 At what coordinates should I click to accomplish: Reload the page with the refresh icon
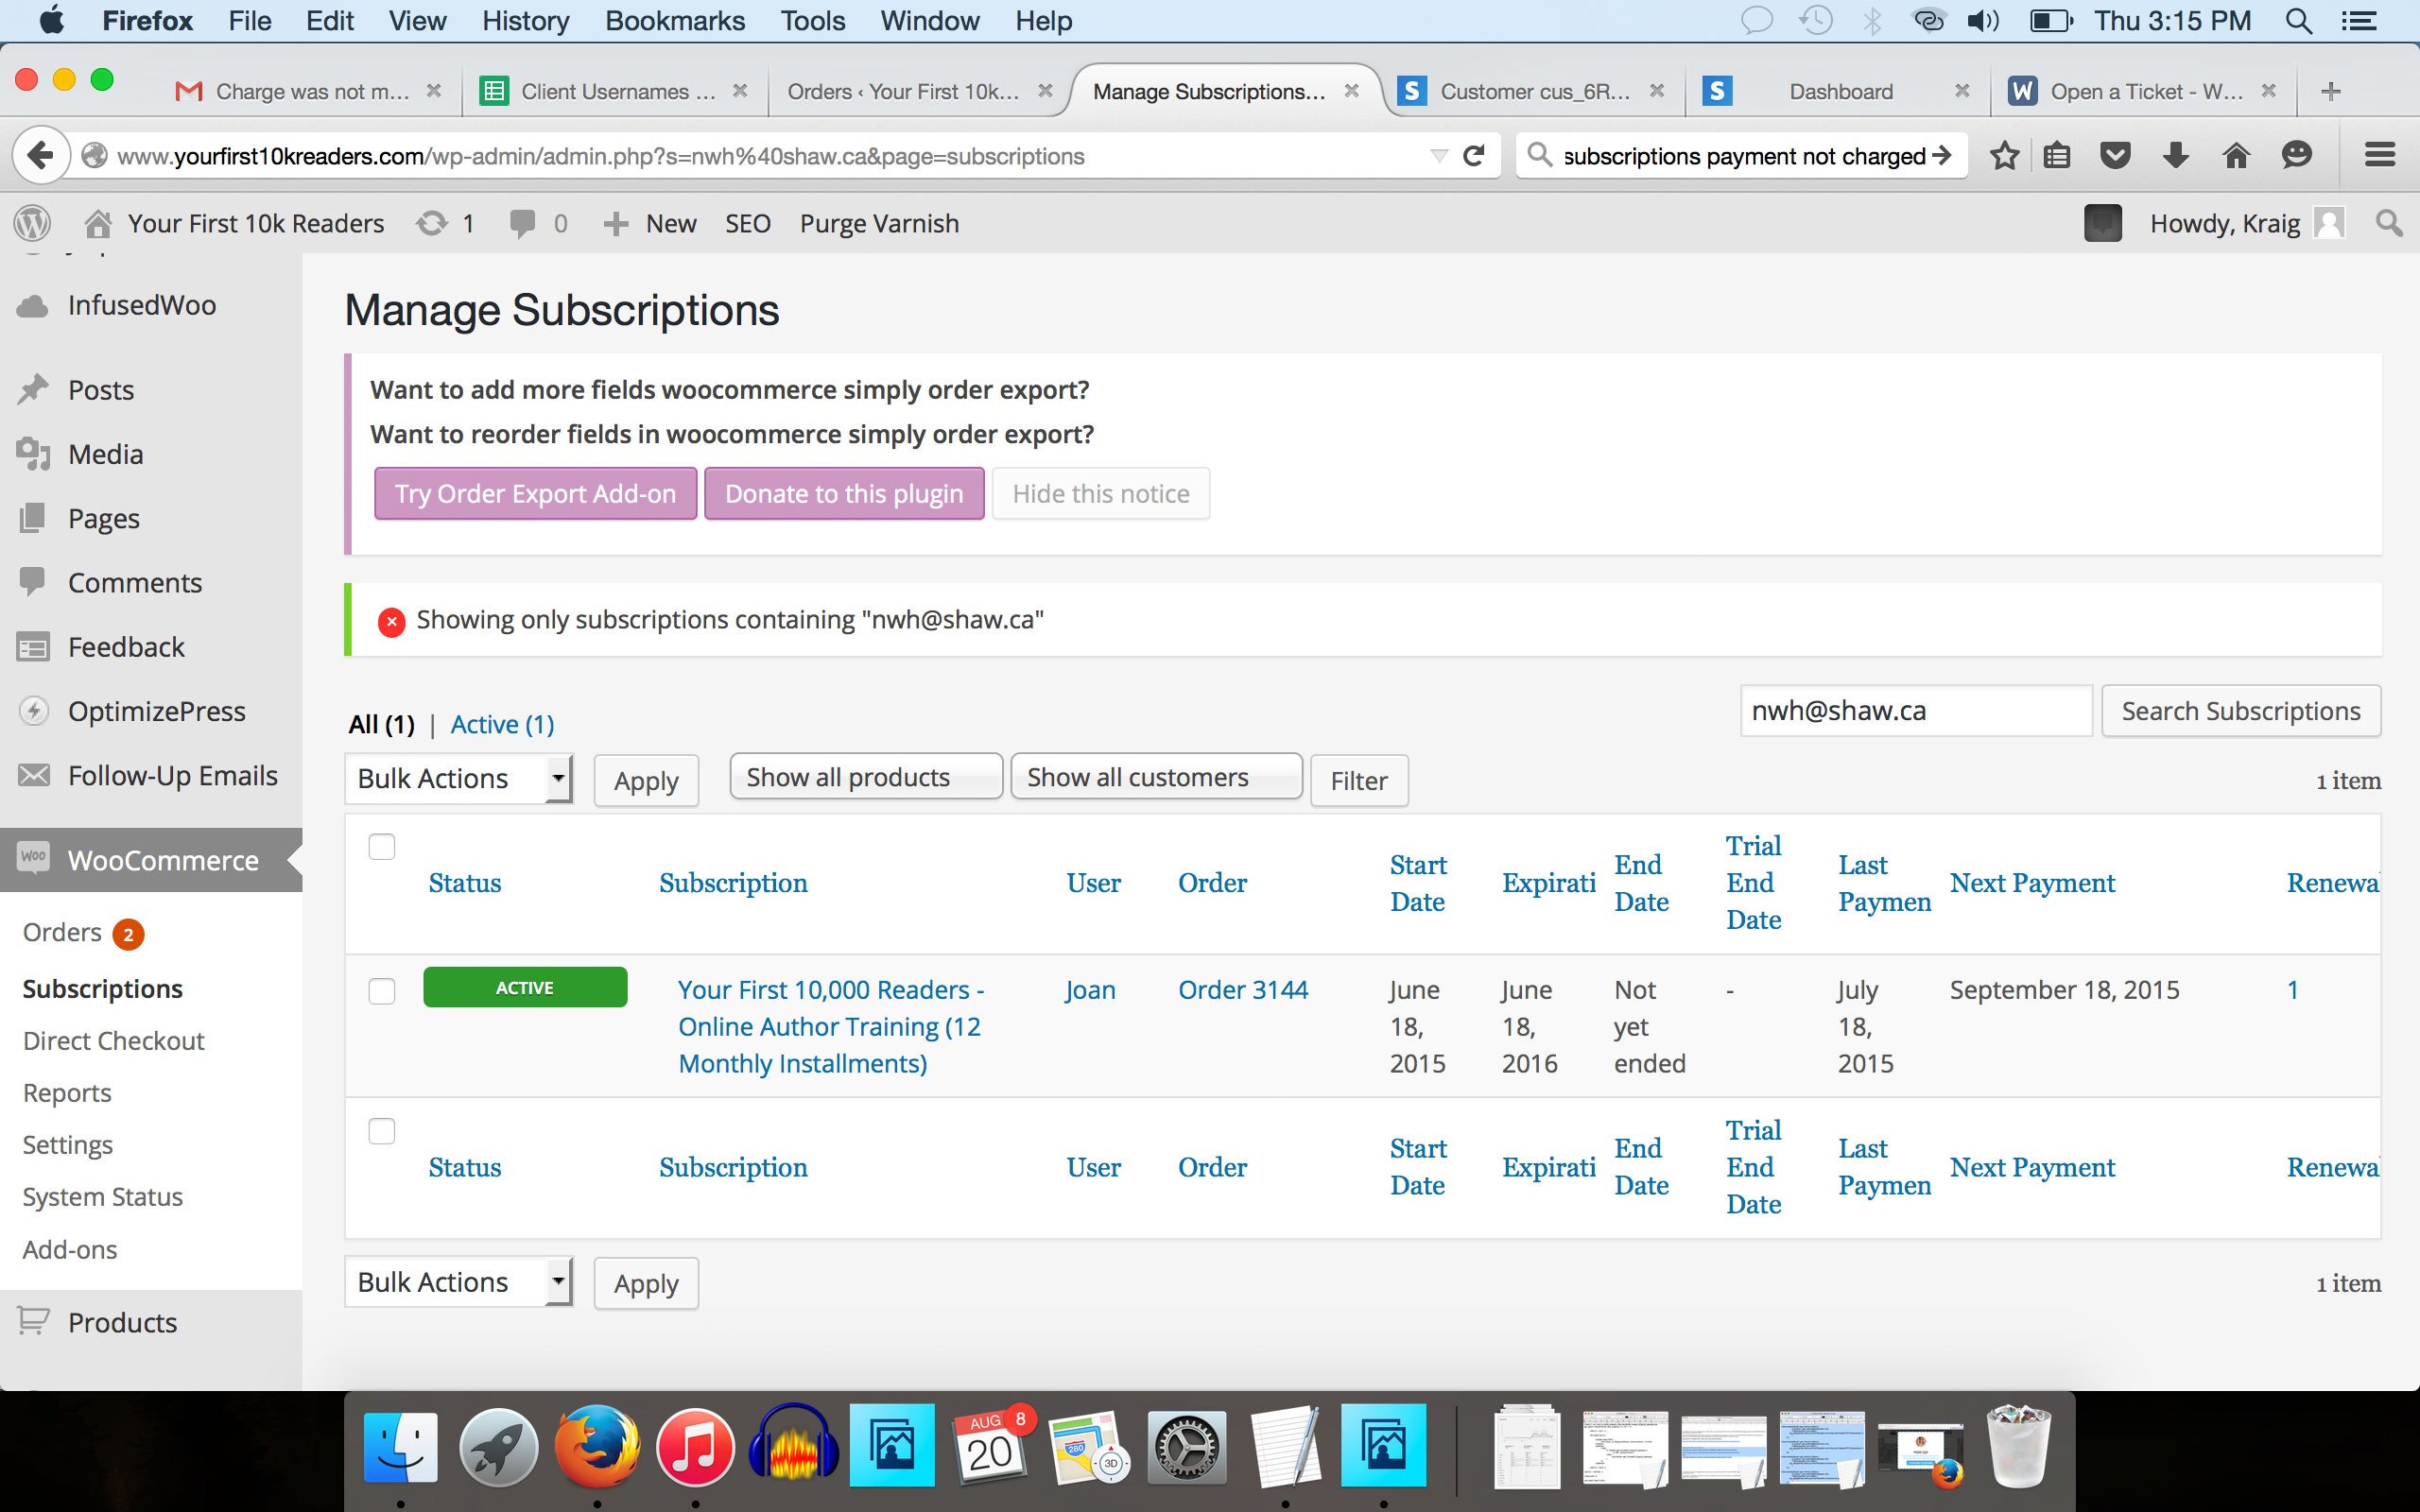coord(1473,156)
